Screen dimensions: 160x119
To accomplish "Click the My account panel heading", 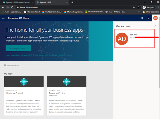I will tap(123, 26).
